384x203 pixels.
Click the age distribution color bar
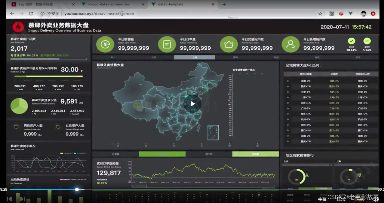[48, 76]
